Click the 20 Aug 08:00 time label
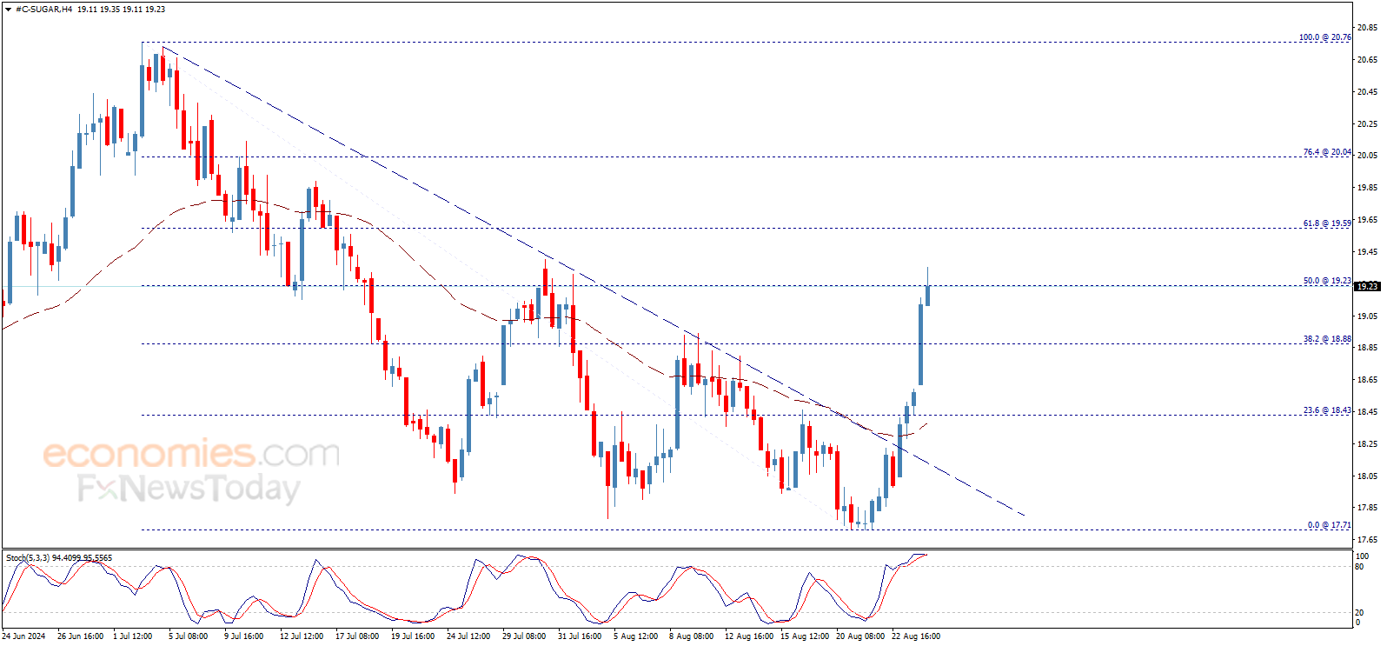 [x=860, y=636]
